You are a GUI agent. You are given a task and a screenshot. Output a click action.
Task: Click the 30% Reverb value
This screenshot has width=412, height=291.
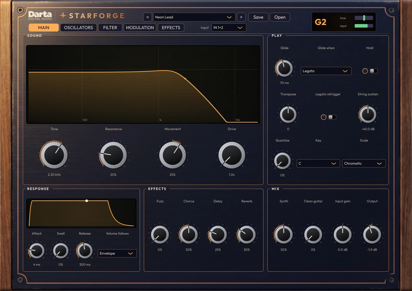click(x=247, y=250)
